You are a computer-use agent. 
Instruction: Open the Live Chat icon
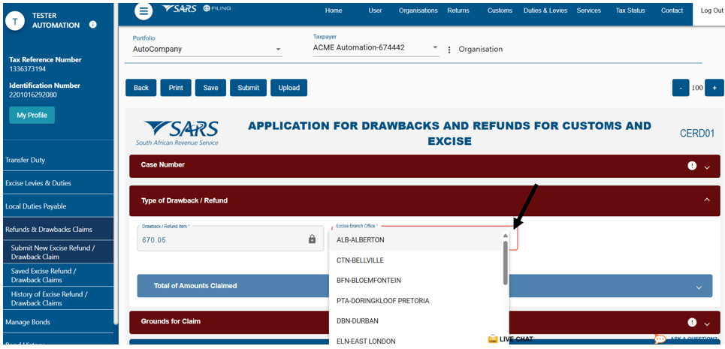coord(492,338)
